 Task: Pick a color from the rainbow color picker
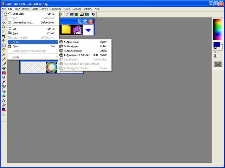(218, 29)
